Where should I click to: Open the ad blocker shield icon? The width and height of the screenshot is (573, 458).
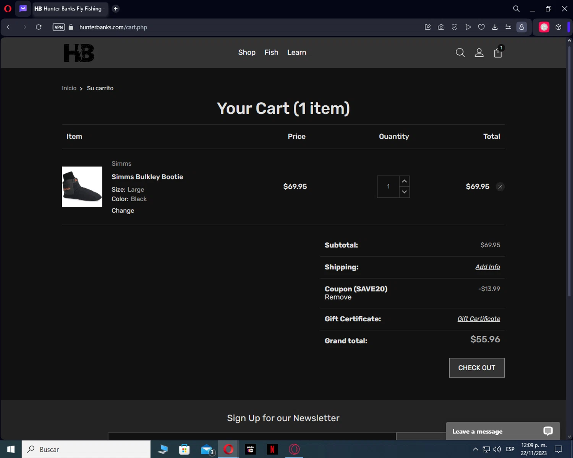point(455,27)
